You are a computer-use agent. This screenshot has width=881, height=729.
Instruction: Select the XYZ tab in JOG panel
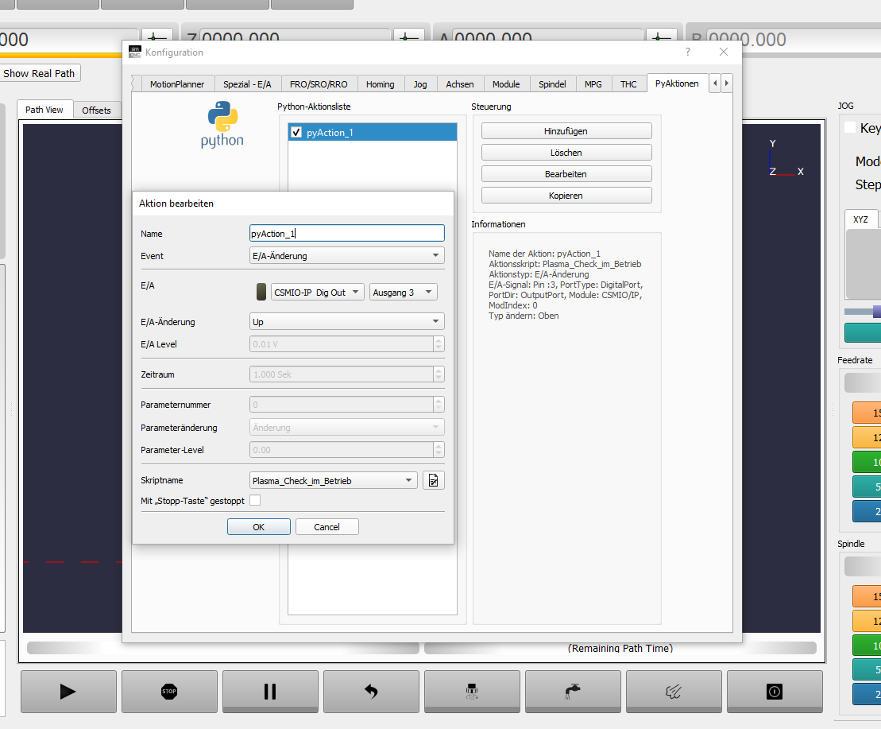pyautogui.click(x=861, y=219)
